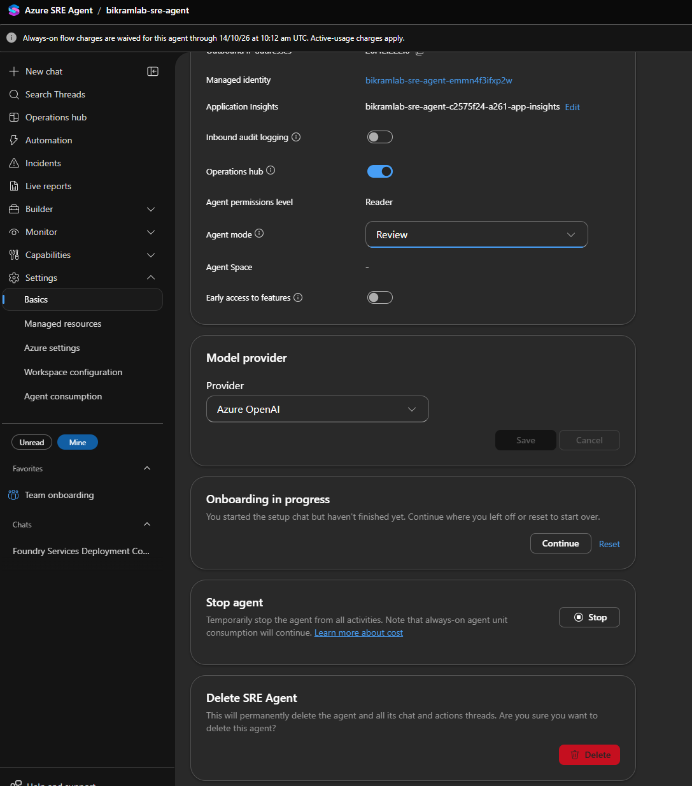Click the Incidents warning triangle icon
Screen dimensions: 692x786
[x=14, y=163]
